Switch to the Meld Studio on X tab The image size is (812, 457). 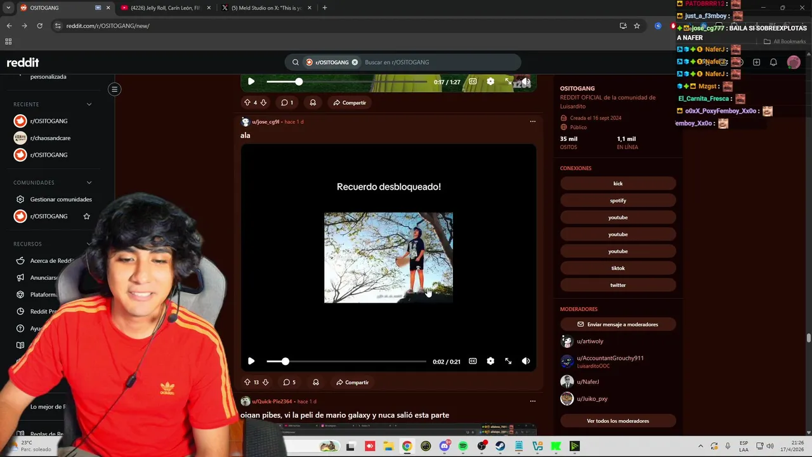click(x=266, y=8)
